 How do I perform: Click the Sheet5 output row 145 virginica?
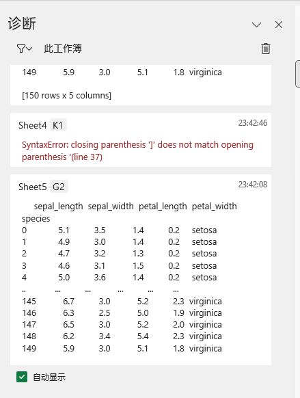122,302
